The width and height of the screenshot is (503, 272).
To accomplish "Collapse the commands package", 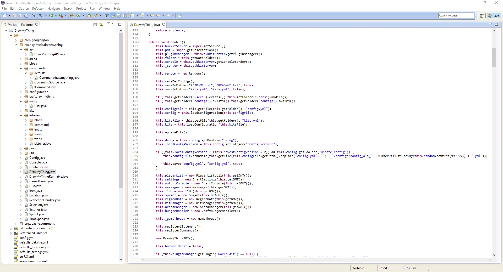I will click(21, 69).
